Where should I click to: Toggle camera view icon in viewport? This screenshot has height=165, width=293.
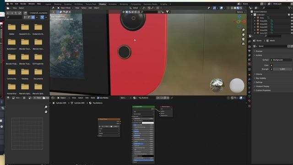point(243,39)
